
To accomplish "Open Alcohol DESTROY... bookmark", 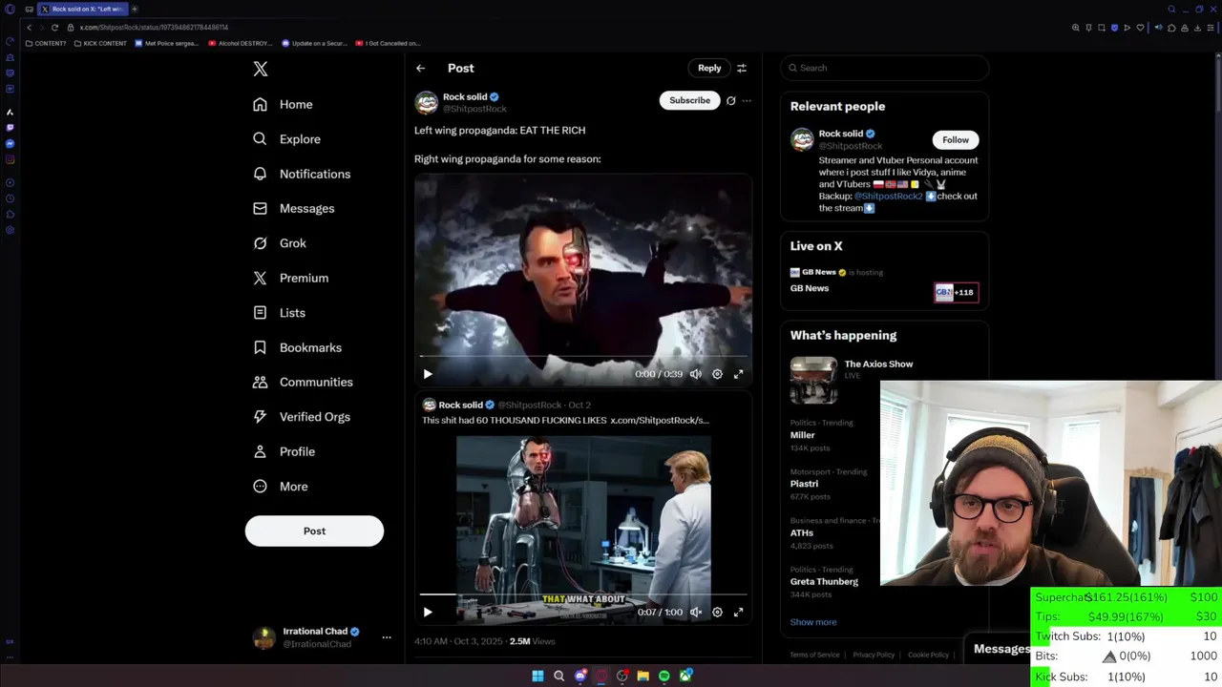I will point(240,43).
